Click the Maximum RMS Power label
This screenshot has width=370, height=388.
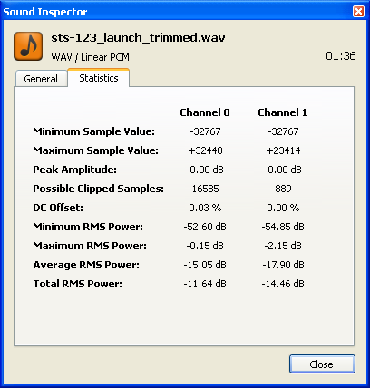pyautogui.click(x=90, y=246)
